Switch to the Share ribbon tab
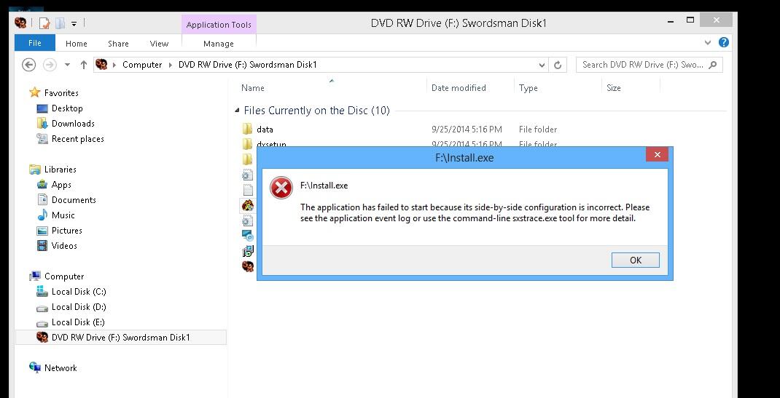 click(118, 44)
